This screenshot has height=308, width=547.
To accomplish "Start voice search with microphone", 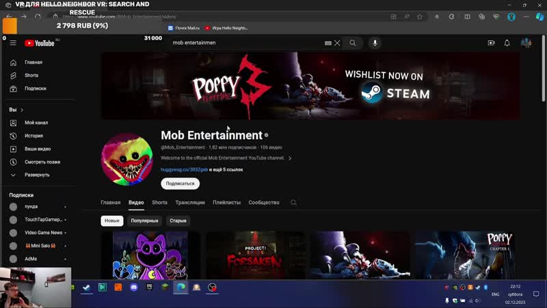I will tap(375, 43).
